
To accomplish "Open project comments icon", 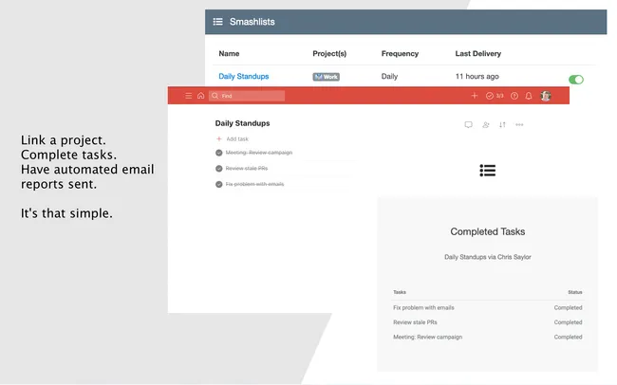I will [x=468, y=124].
